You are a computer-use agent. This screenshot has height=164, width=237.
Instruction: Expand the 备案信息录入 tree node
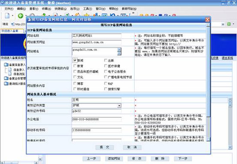point(17,65)
